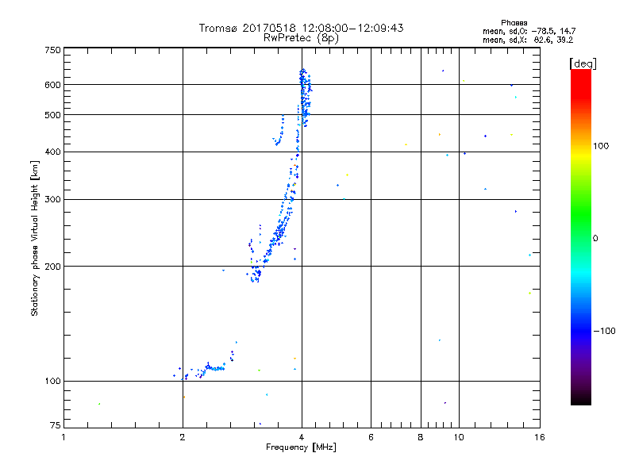Click the colorbar tick label '-100'
Viewport: 635px width, 476px height.
605,331
